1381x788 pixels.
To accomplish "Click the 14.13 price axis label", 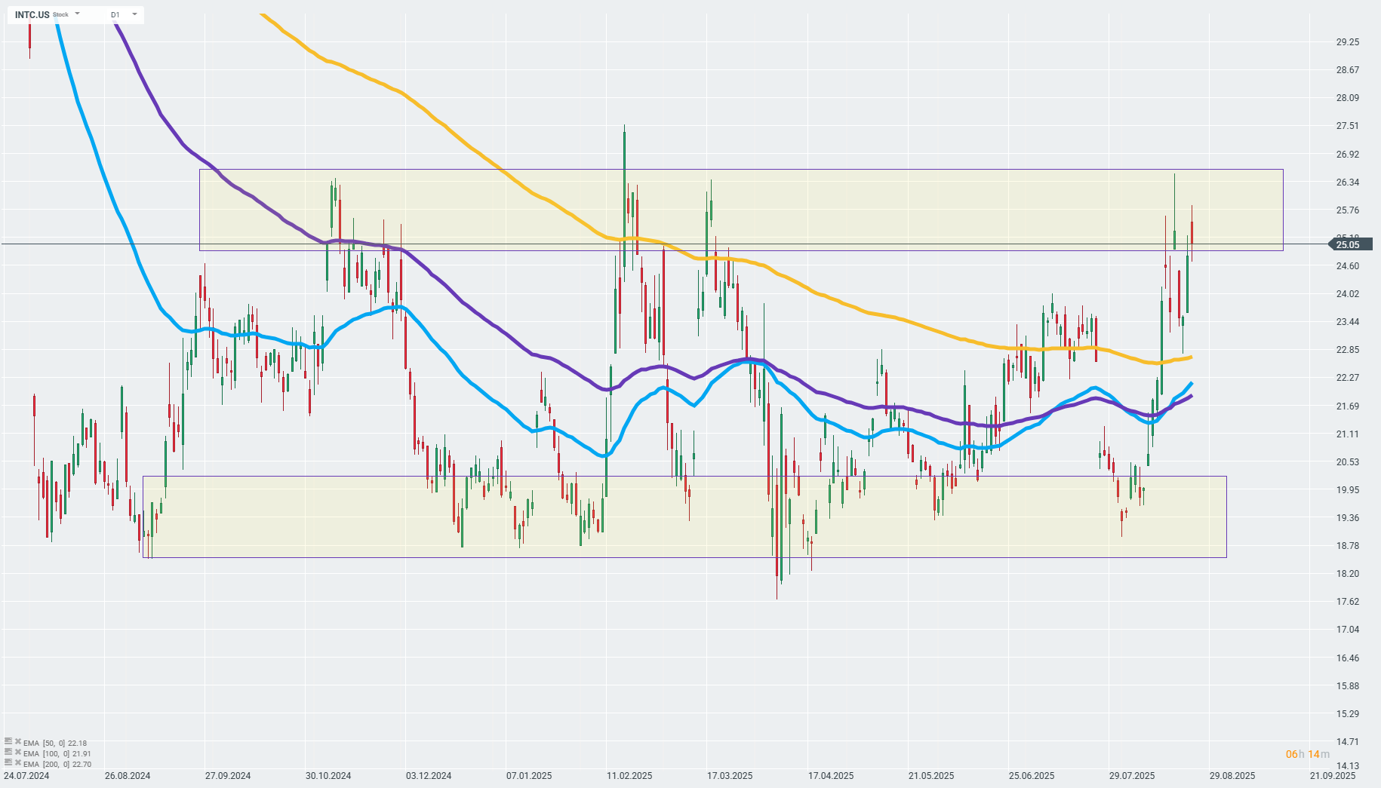I will (x=1348, y=765).
